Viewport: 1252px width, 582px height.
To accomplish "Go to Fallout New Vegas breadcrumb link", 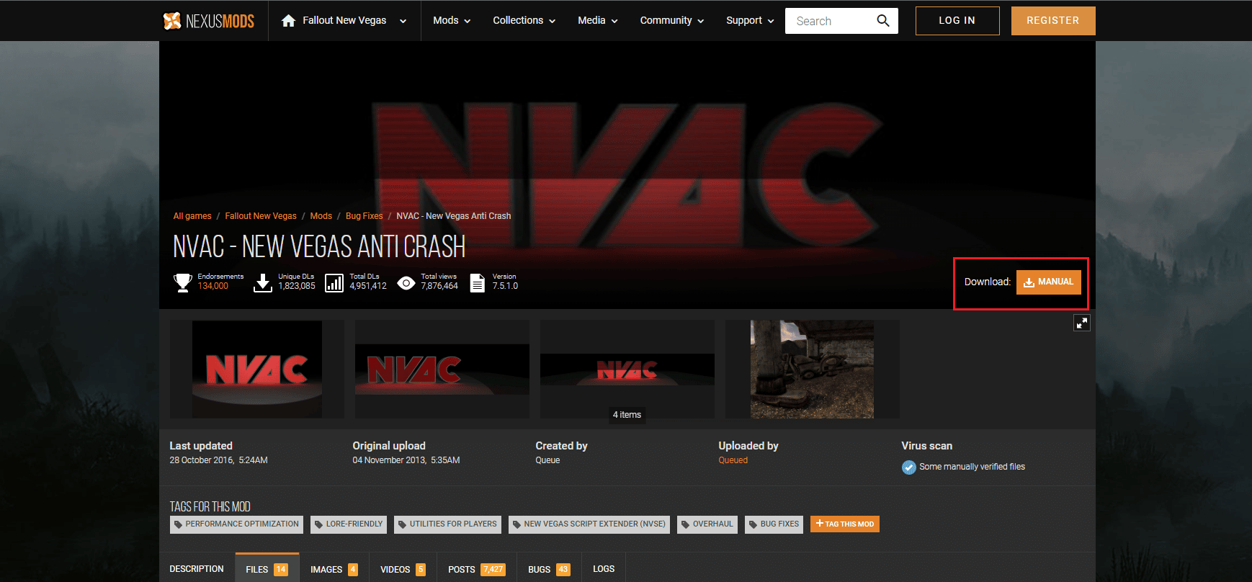I will [x=261, y=216].
